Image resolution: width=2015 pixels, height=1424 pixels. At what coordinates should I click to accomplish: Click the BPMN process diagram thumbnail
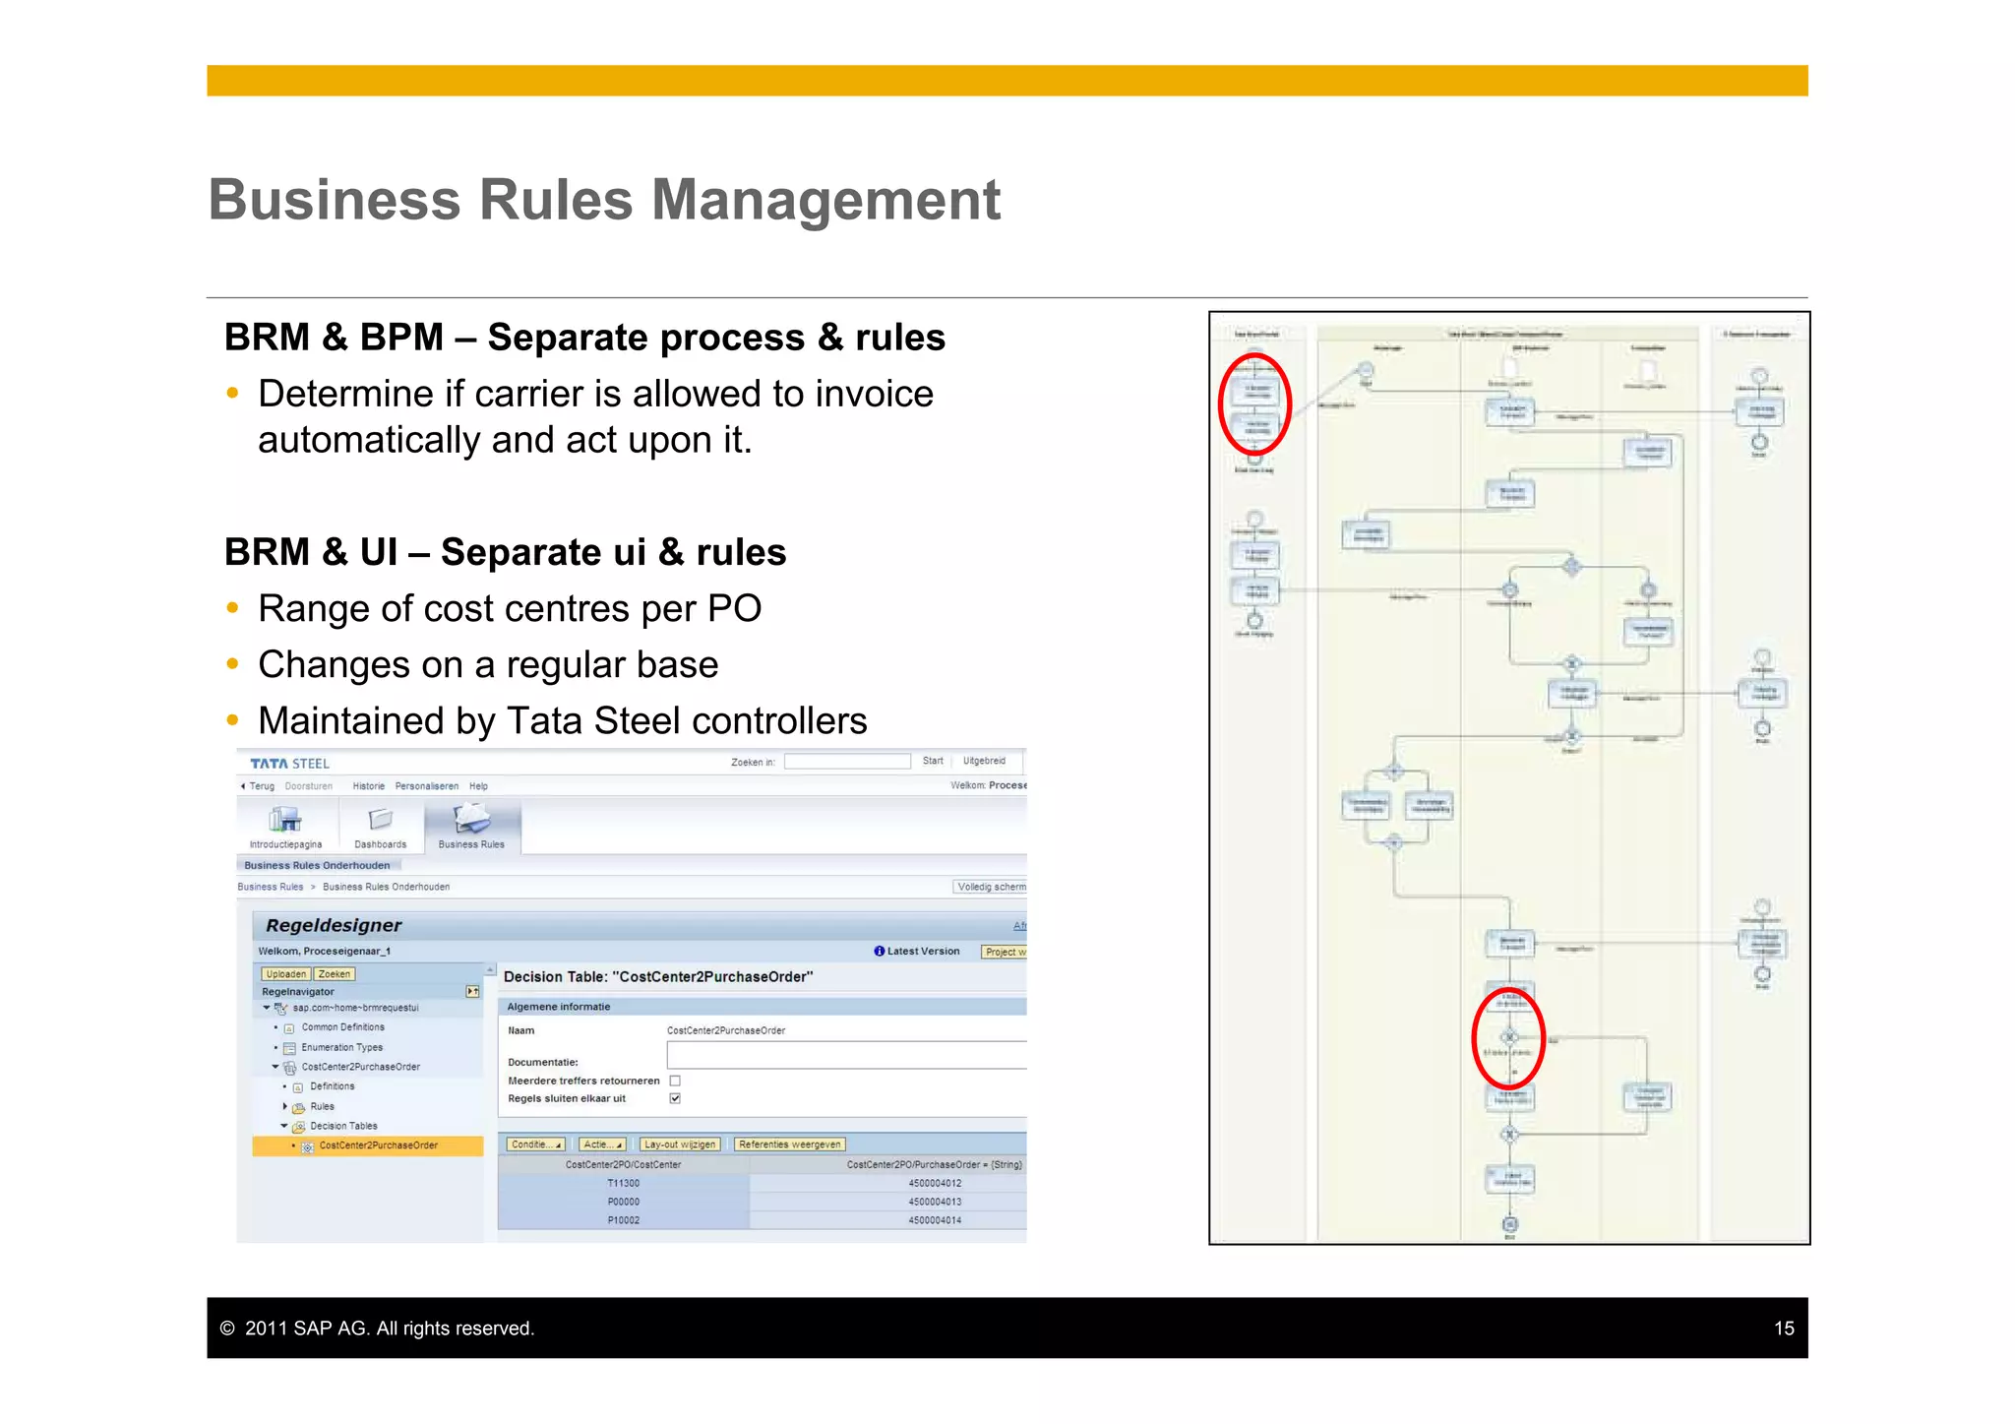(x=1509, y=778)
